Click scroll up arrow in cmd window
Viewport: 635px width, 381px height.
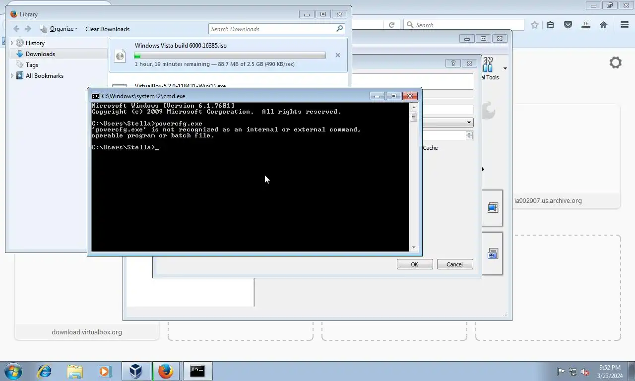click(413, 107)
